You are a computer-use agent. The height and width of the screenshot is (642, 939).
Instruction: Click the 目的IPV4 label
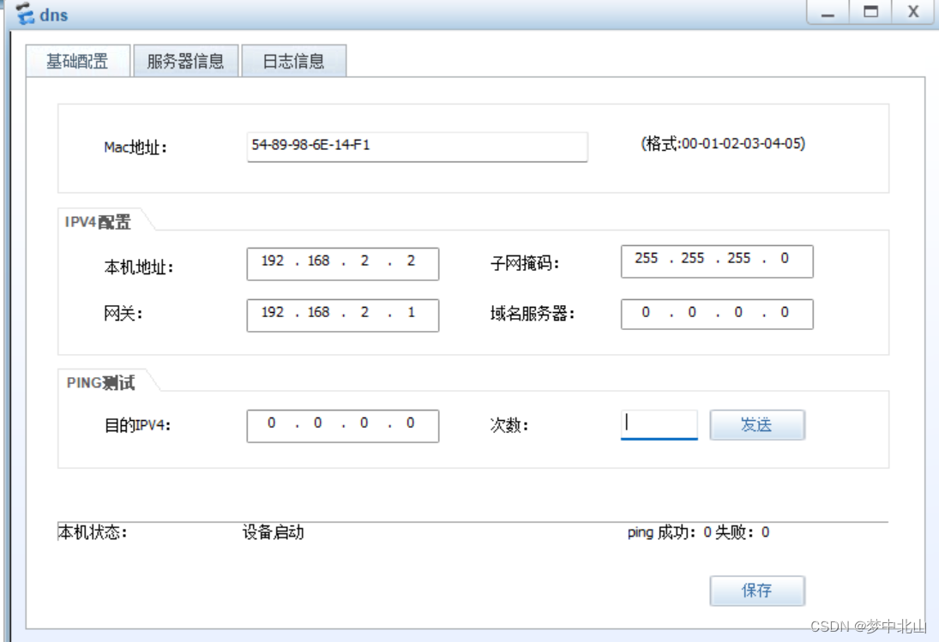tap(138, 425)
